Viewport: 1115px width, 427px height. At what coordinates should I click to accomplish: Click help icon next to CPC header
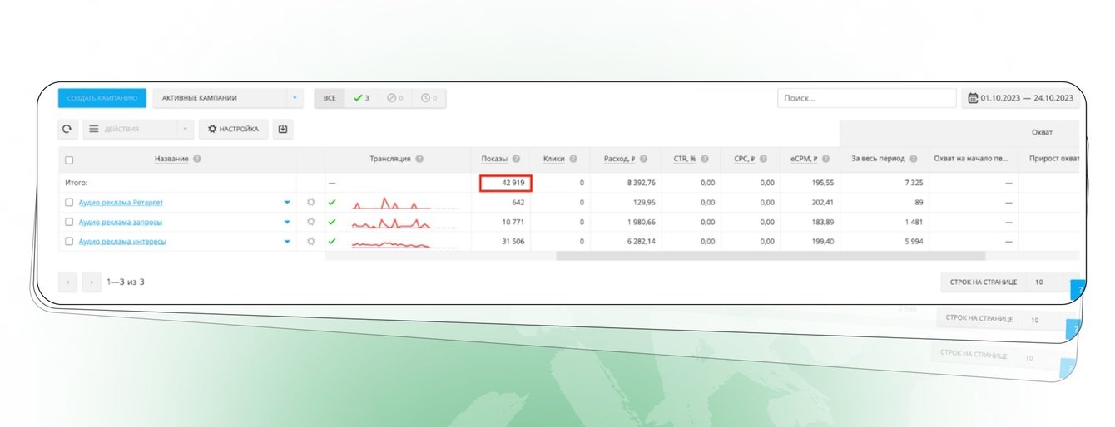763,159
